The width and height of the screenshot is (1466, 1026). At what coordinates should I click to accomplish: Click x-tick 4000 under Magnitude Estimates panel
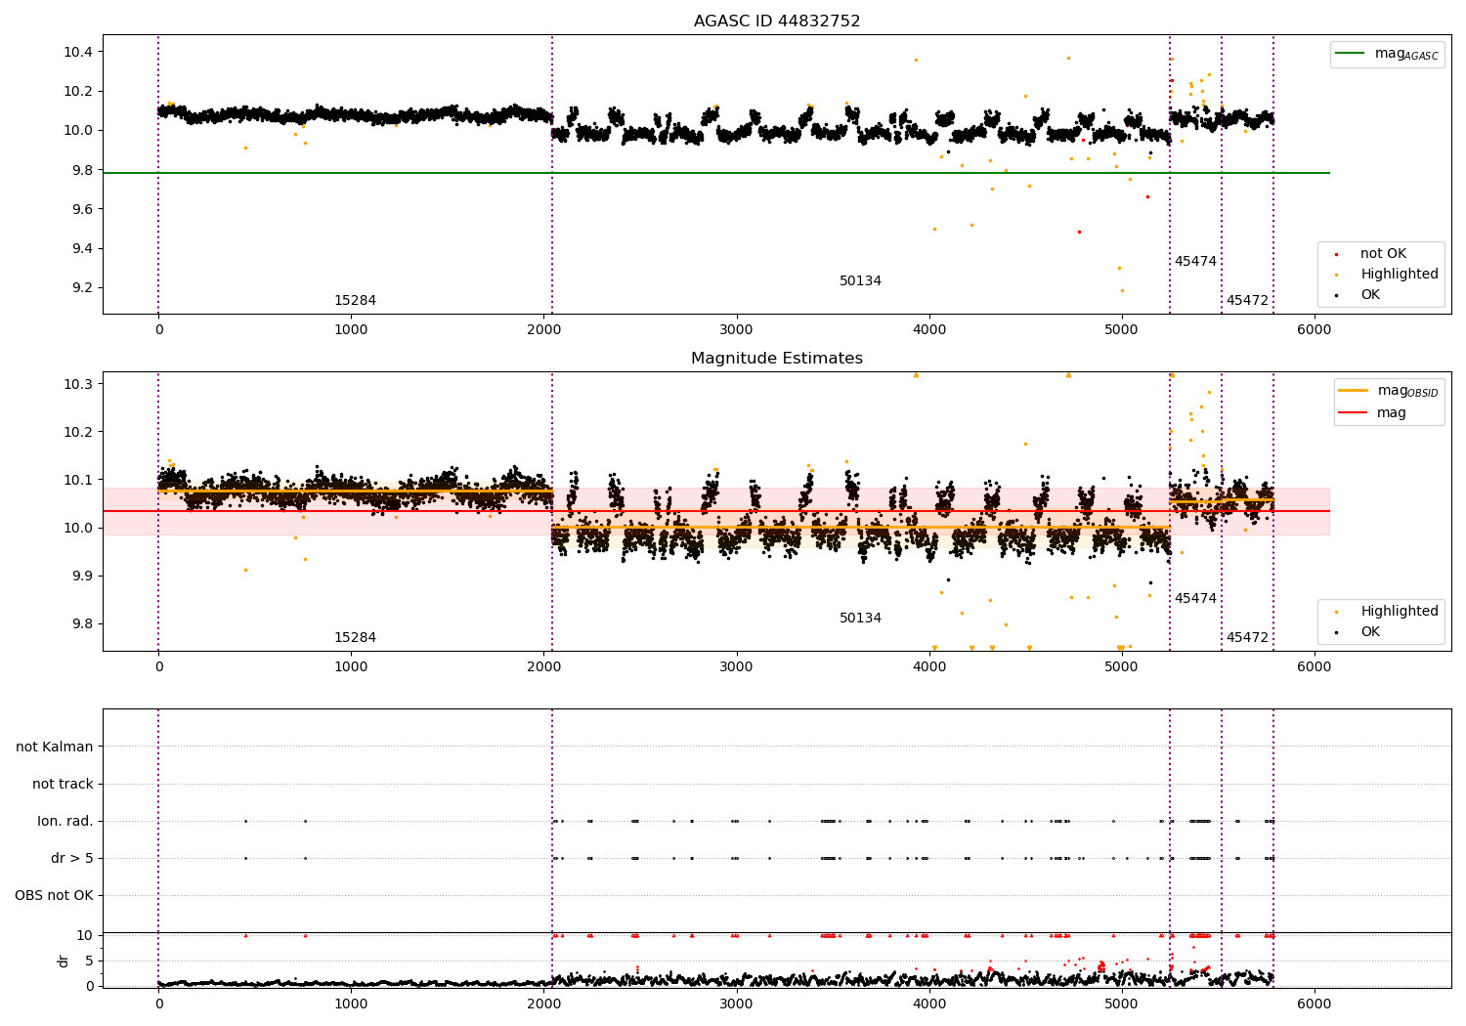928,666
